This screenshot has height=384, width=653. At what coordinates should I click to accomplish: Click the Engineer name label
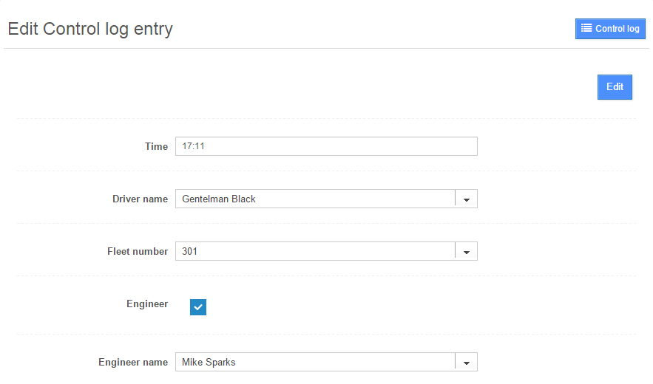click(x=133, y=363)
